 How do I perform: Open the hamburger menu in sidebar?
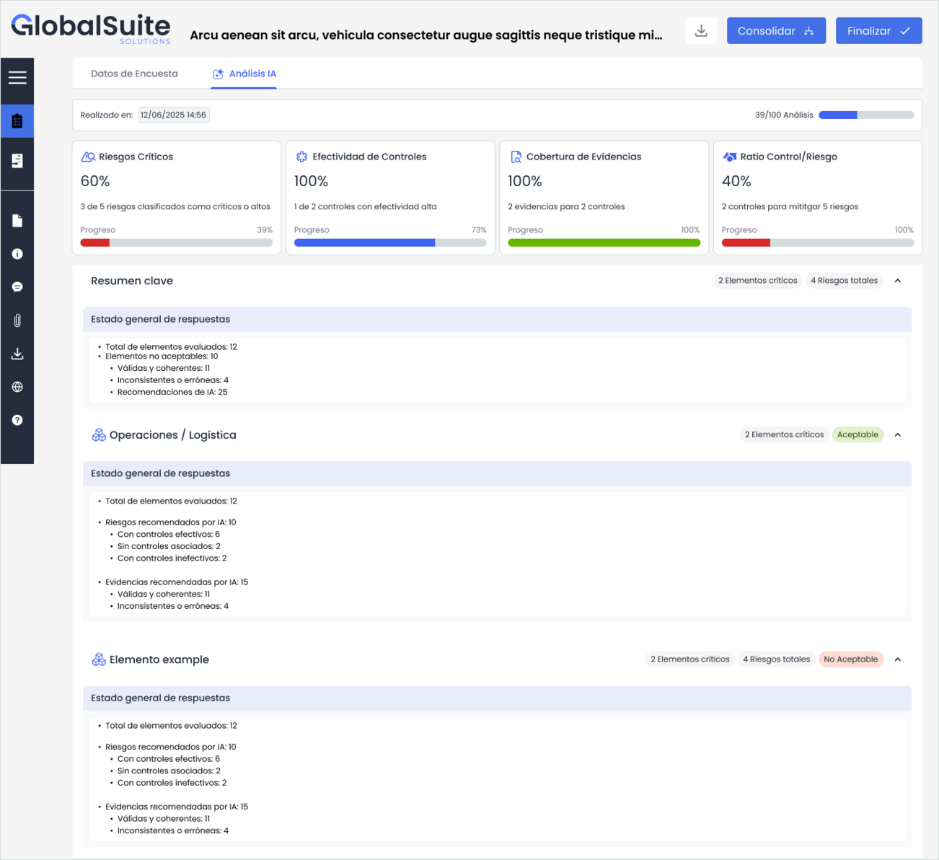(x=17, y=77)
